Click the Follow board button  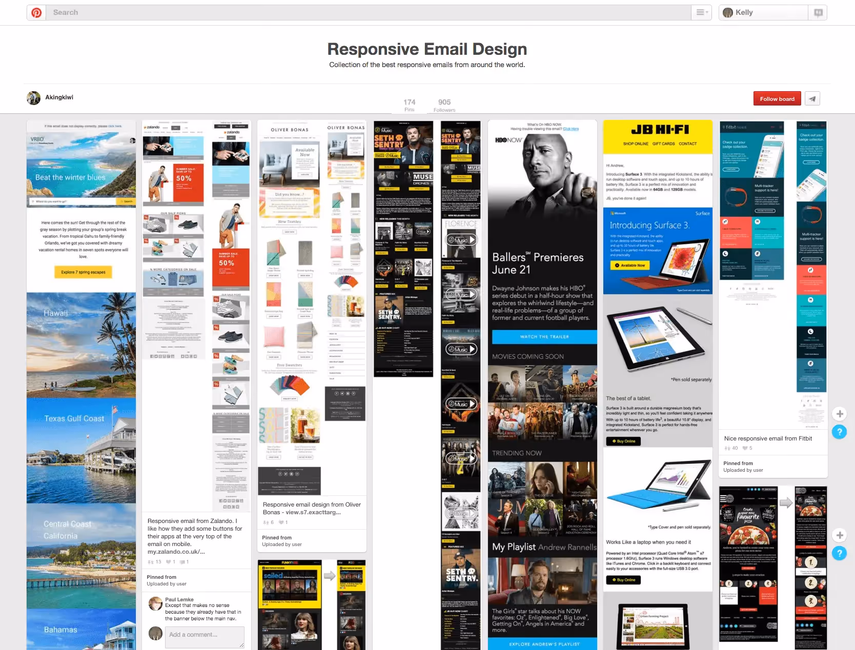pyautogui.click(x=777, y=99)
